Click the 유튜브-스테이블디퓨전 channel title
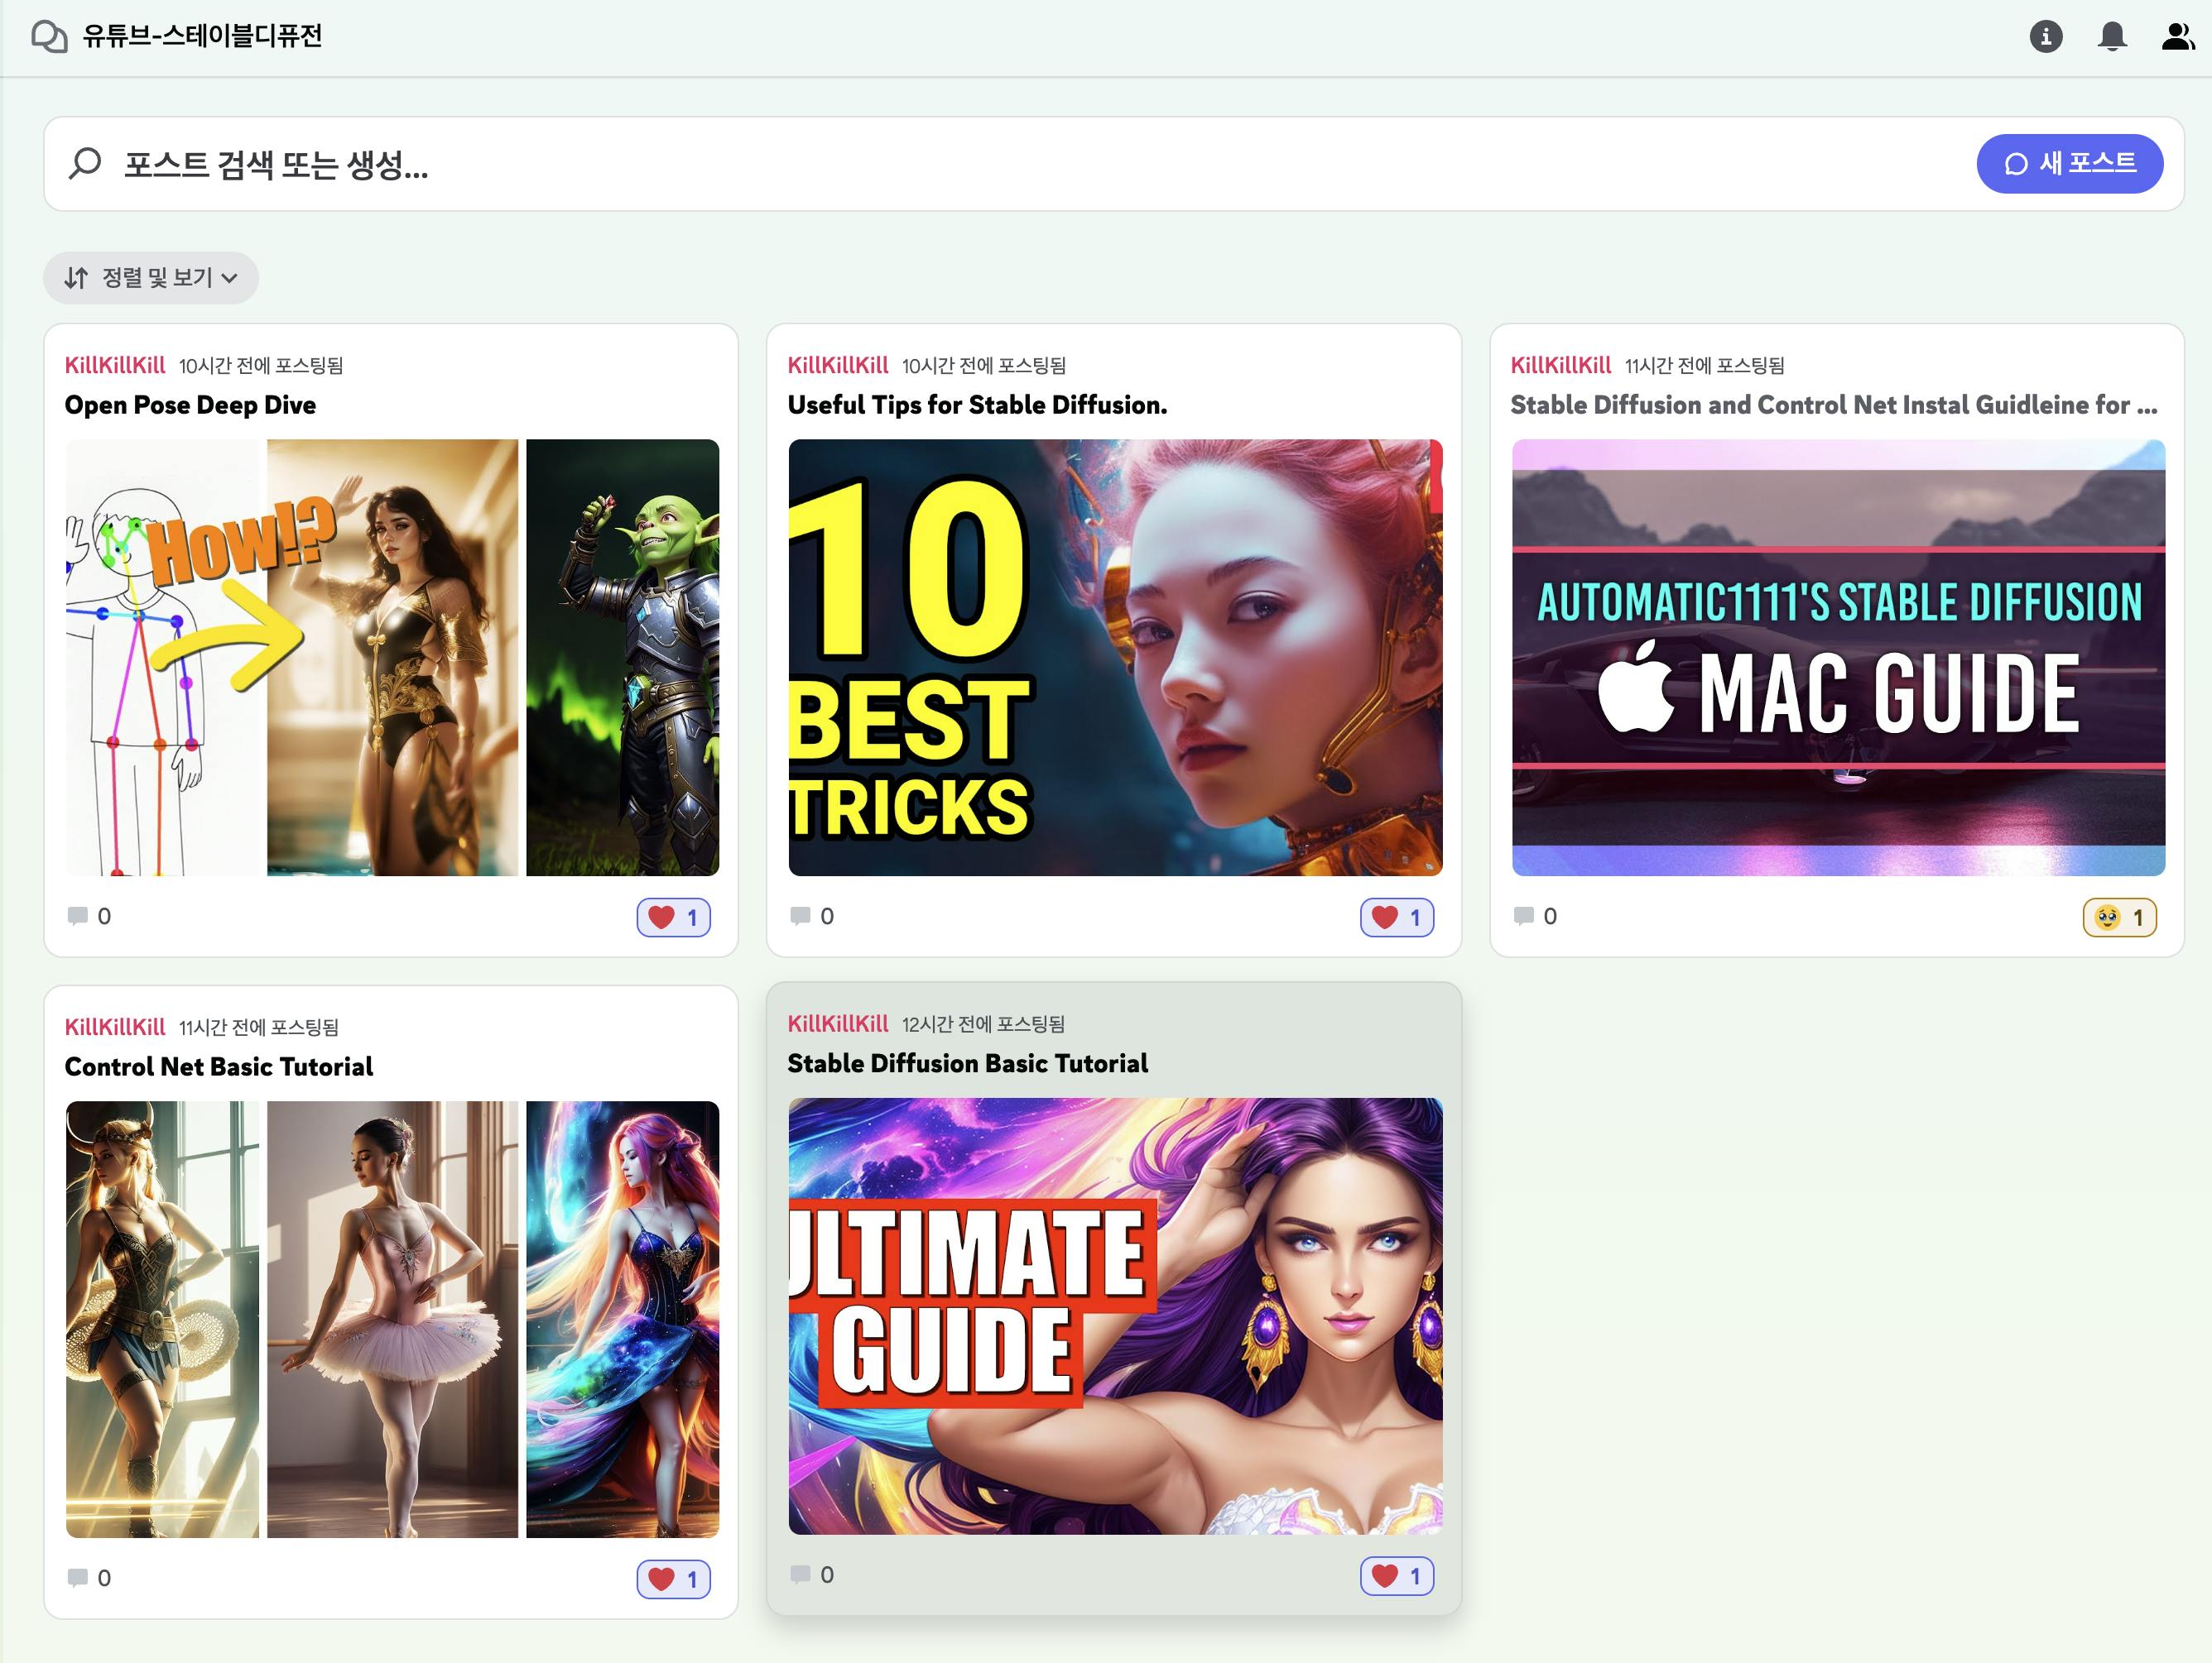This screenshot has height=1663, width=2212. click(x=202, y=36)
